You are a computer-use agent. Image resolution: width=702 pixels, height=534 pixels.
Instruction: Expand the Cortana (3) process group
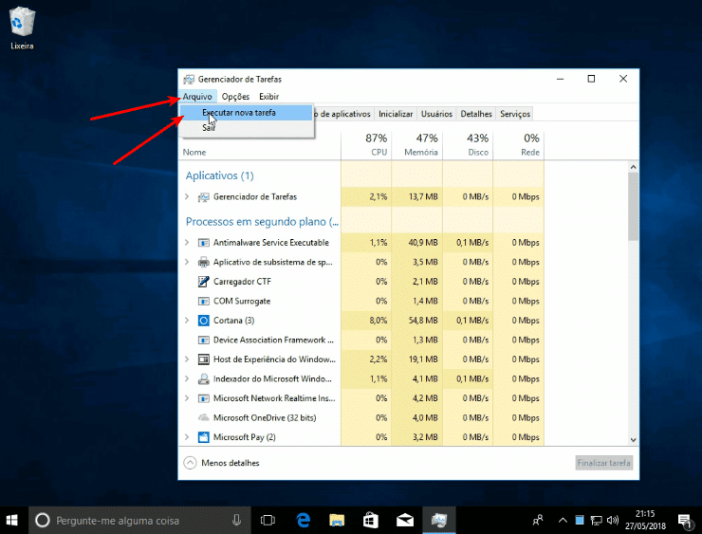click(187, 320)
